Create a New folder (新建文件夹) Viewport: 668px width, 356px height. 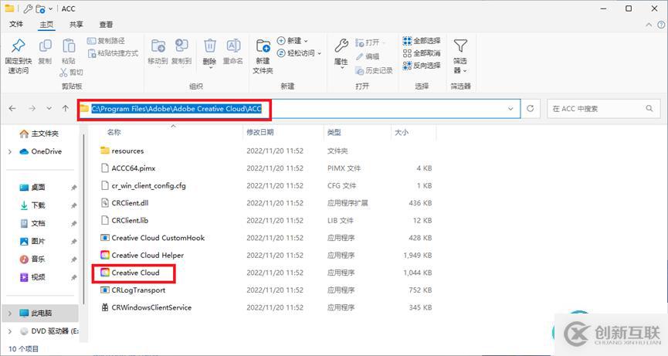pyautogui.click(x=263, y=56)
